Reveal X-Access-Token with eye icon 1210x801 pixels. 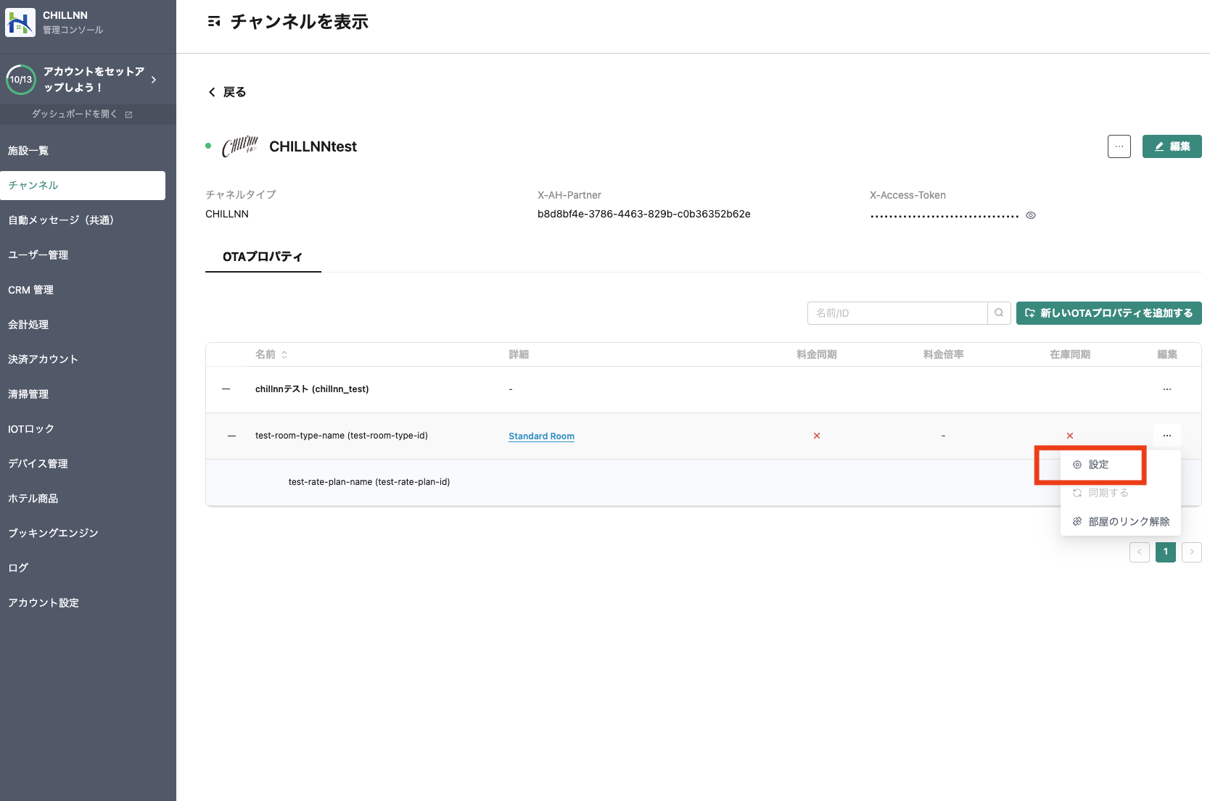1031,215
